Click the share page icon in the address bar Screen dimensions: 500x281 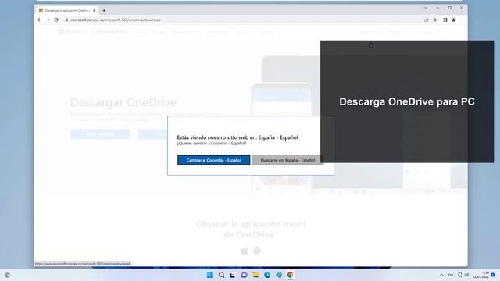pos(427,20)
